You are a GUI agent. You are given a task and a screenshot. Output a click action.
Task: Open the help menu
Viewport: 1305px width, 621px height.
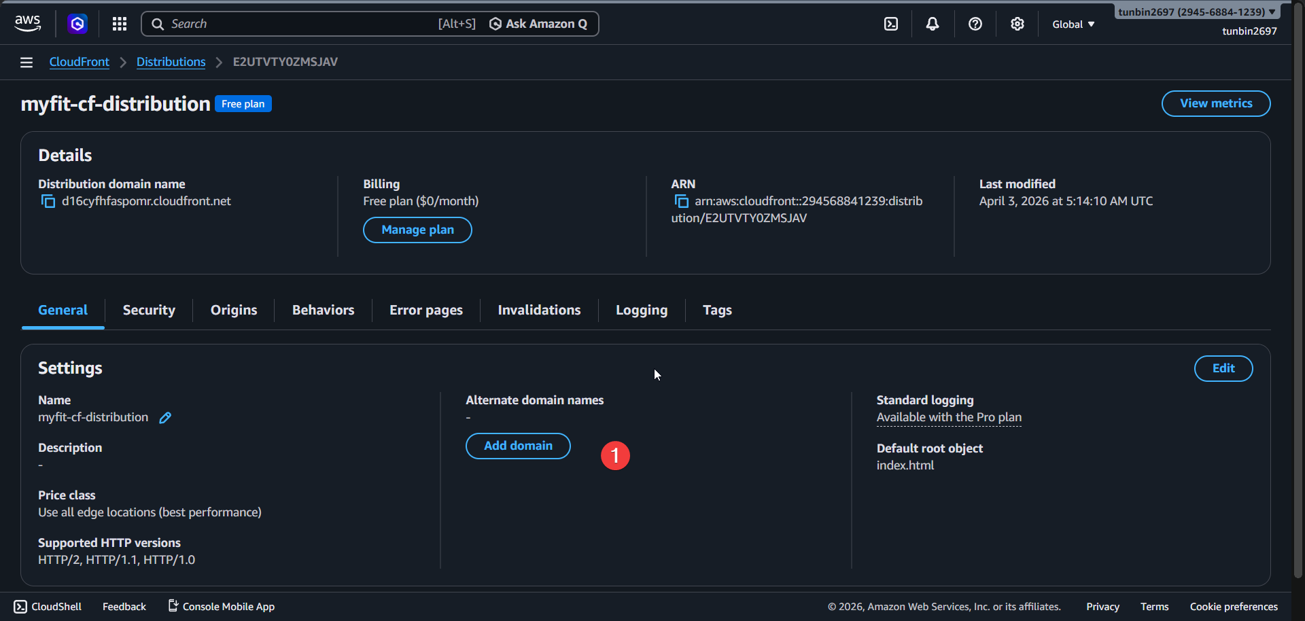pyautogui.click(x=975, y=24)
